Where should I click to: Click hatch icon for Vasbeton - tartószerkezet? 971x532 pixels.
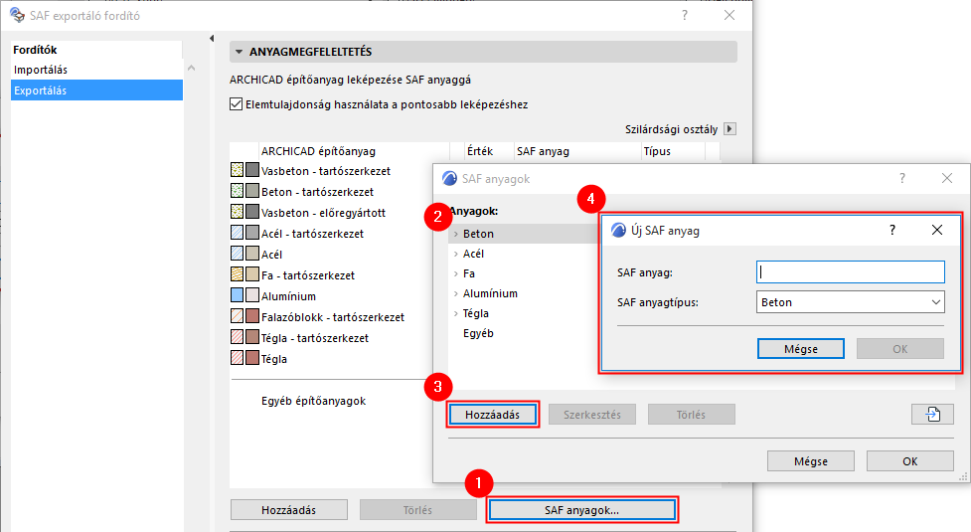tap(237, 171)
